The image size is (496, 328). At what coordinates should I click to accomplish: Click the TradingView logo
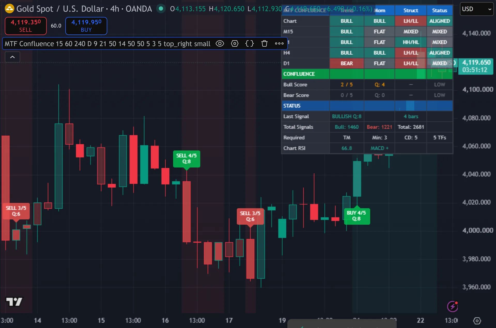pos(14,301)
